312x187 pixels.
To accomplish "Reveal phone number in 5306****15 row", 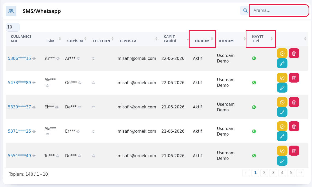I will pyautogui.click(x=94, y=59).
